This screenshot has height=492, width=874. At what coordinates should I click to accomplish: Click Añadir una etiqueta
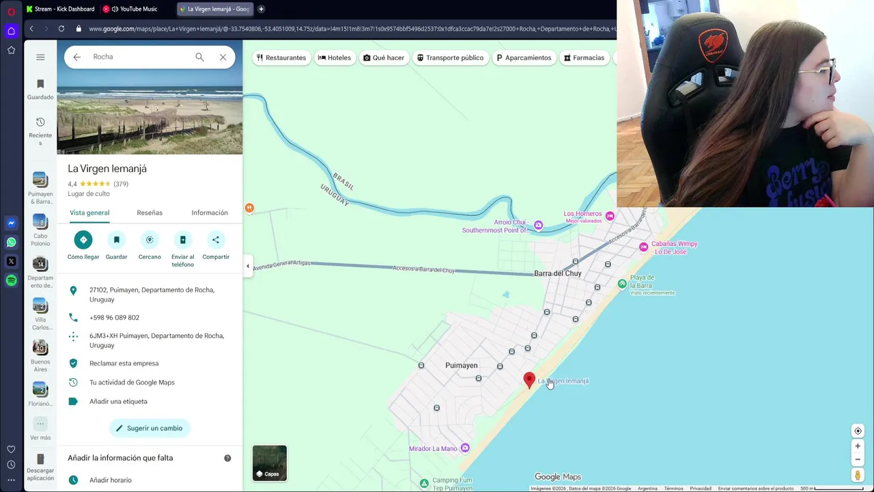coord(118,402)
